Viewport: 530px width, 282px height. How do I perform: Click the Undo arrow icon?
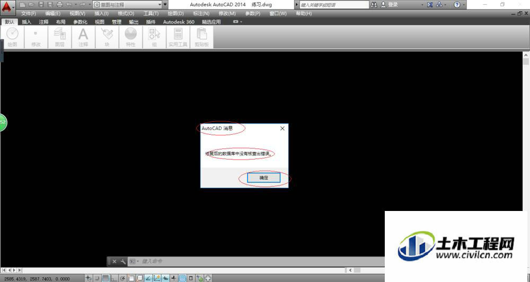[x=69, y=5]
